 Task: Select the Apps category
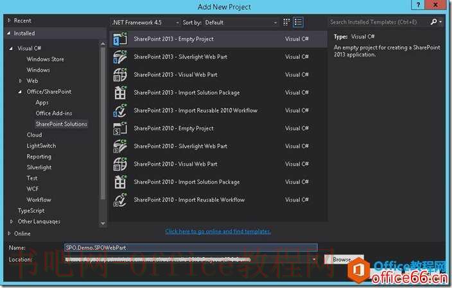coord(42,103)
